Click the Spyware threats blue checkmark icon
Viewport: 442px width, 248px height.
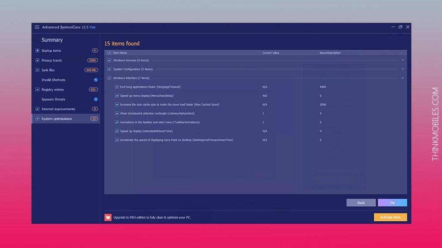96,100
